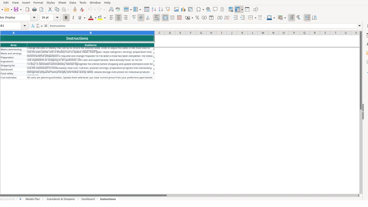368x207 pixels.
Task: Open the Insert menu
Action: (26, 2)
